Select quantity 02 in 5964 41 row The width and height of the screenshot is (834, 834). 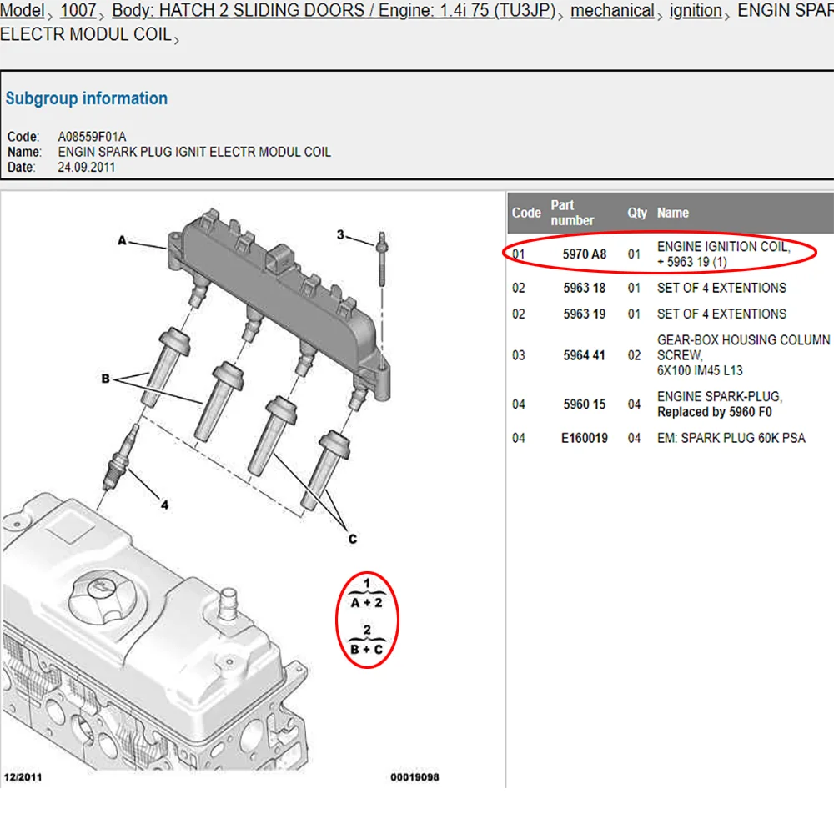tap(634, 355)
